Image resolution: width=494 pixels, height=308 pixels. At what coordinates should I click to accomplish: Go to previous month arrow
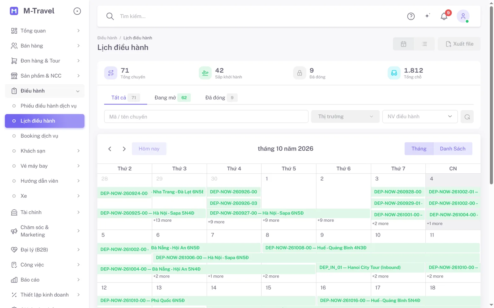coord(110,149)
